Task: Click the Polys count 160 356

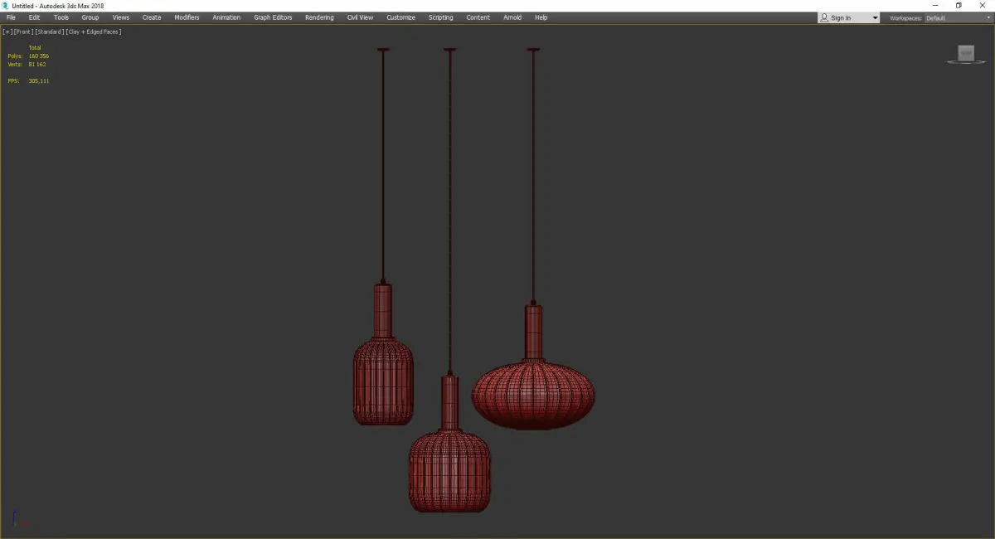Action: (x=38, y=56)
